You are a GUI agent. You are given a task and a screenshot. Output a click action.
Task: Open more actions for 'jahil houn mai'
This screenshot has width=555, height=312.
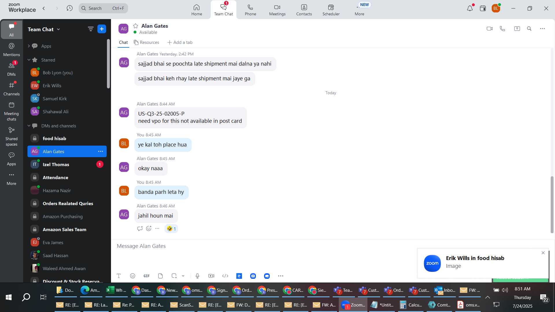[x=157, y=229]
